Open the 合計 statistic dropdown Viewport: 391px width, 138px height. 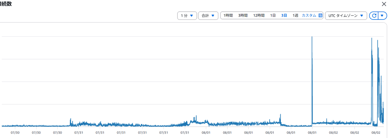[x=208, y=16]
